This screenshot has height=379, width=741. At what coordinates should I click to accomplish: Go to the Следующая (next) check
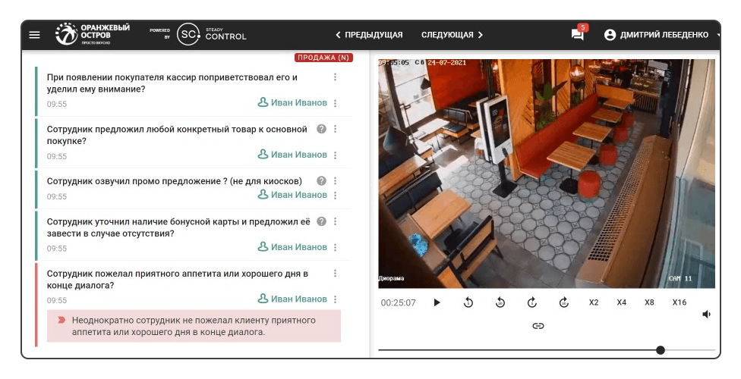(x=452, y=35)
